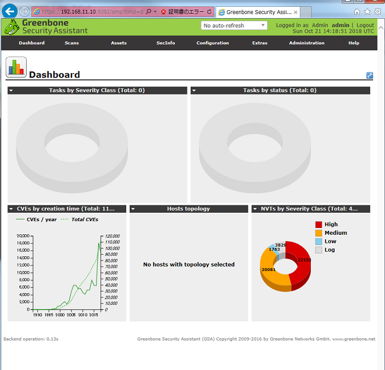Click the admin user link
This screenshot has width=385, height=370.
[340, 25]
